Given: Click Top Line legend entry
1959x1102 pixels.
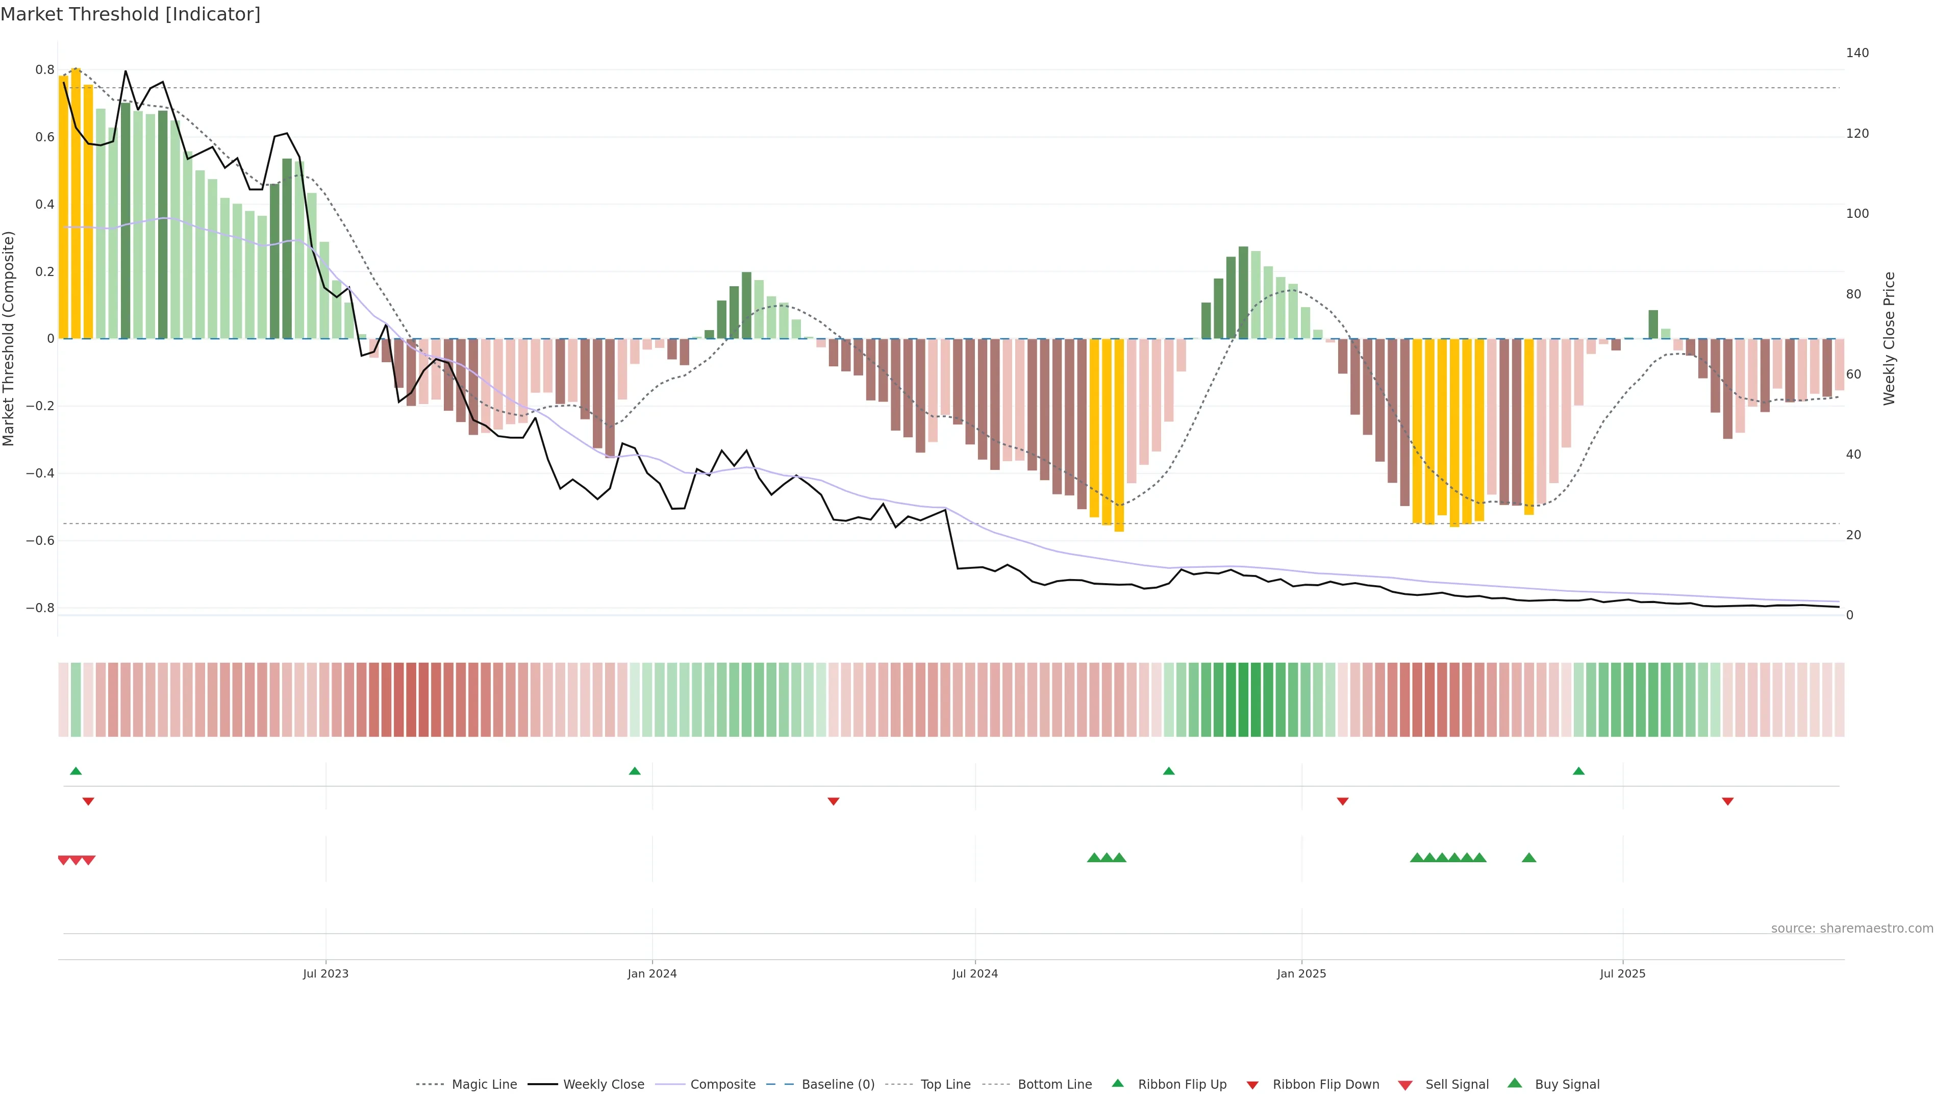Looking at the screenshot, I should point(945,1085).
